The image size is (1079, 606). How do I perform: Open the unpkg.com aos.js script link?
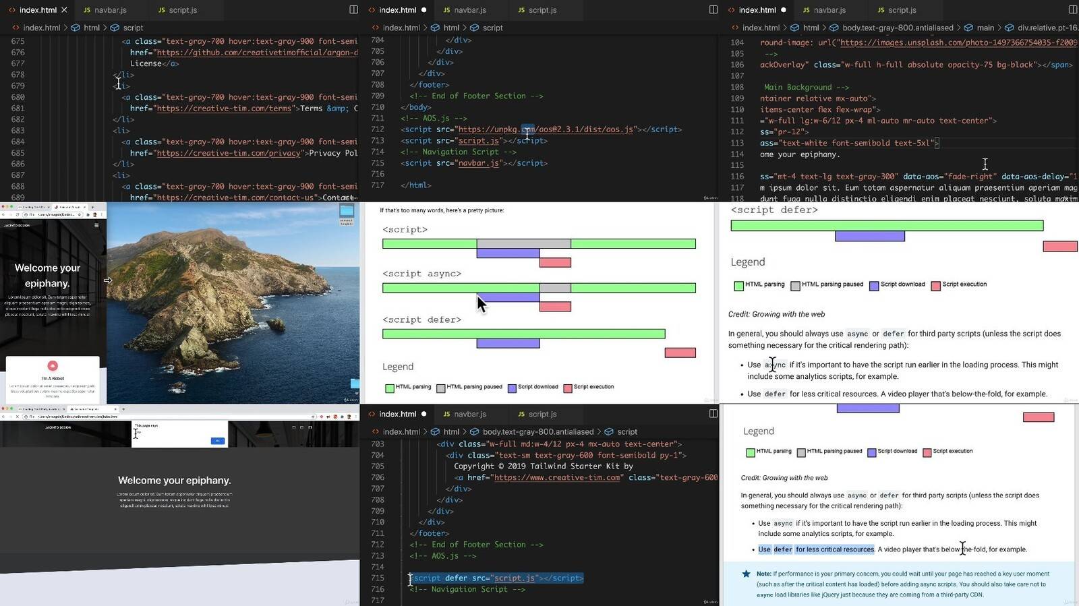pos(545,129)
